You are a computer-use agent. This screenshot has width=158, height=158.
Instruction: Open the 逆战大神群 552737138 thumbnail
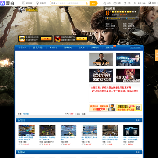(x=101, y=75)
